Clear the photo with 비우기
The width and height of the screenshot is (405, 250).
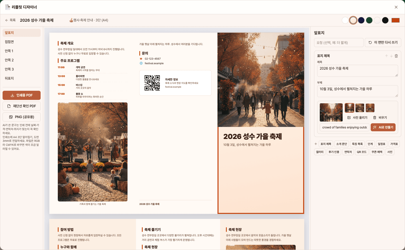(380, 118)
